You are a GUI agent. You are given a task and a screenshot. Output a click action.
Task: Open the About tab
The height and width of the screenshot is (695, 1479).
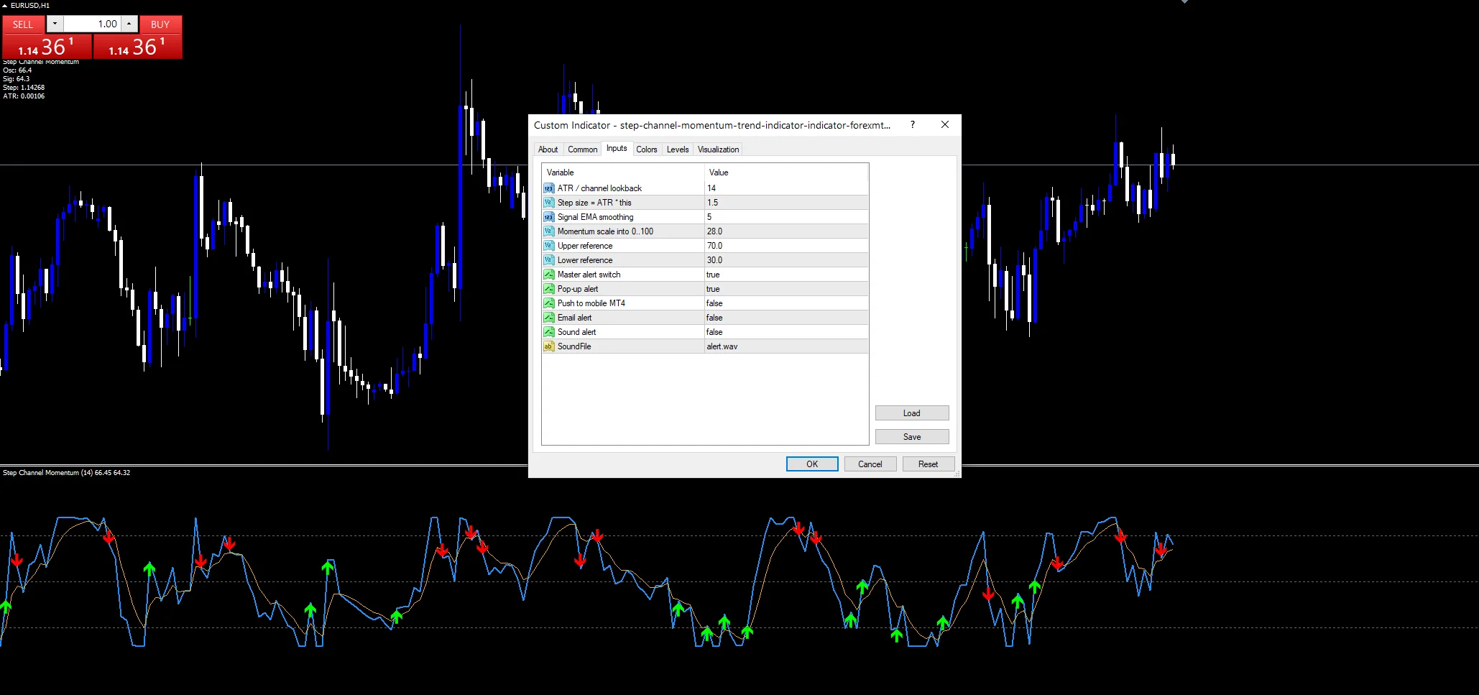548,149
